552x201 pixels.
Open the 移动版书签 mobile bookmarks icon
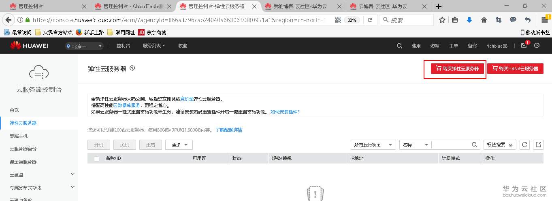coord(535,32)
